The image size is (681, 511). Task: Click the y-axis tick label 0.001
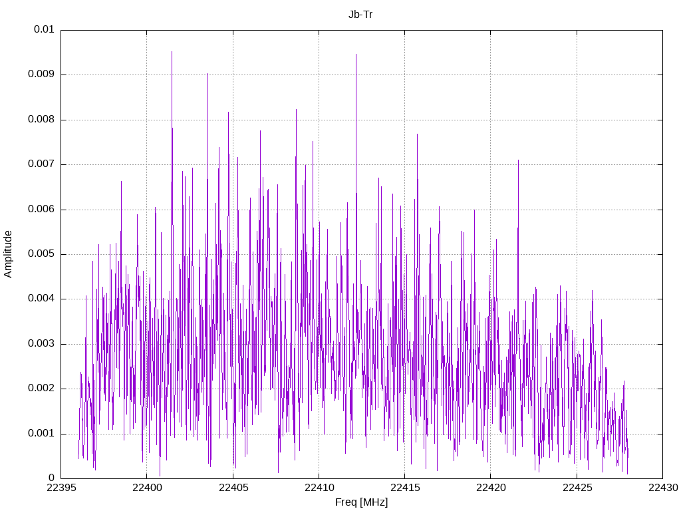click(x=41, y=434)
